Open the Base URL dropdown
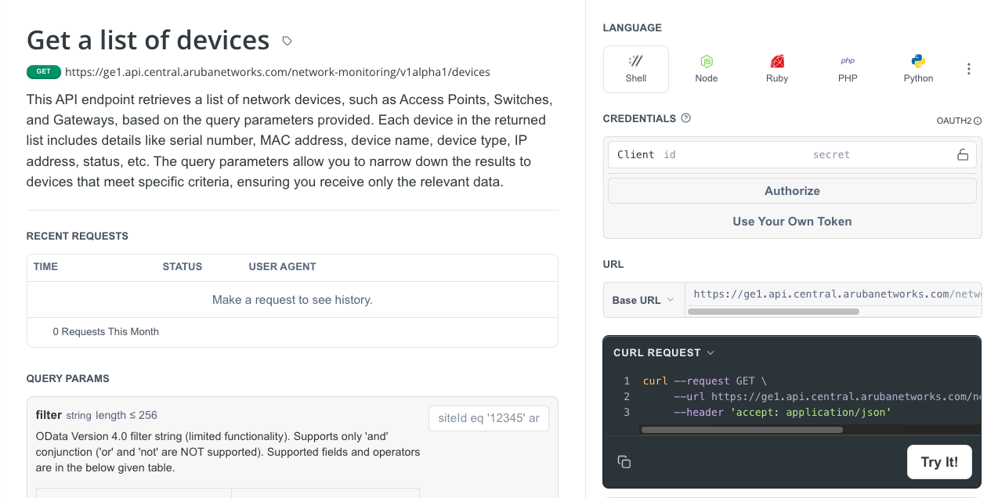The width and height of the screenshot is (998, 498). click(643, 300)
